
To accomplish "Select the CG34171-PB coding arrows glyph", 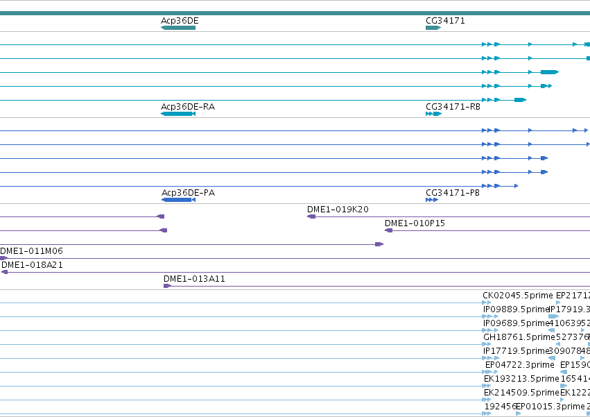I will (x=432, y=200).
